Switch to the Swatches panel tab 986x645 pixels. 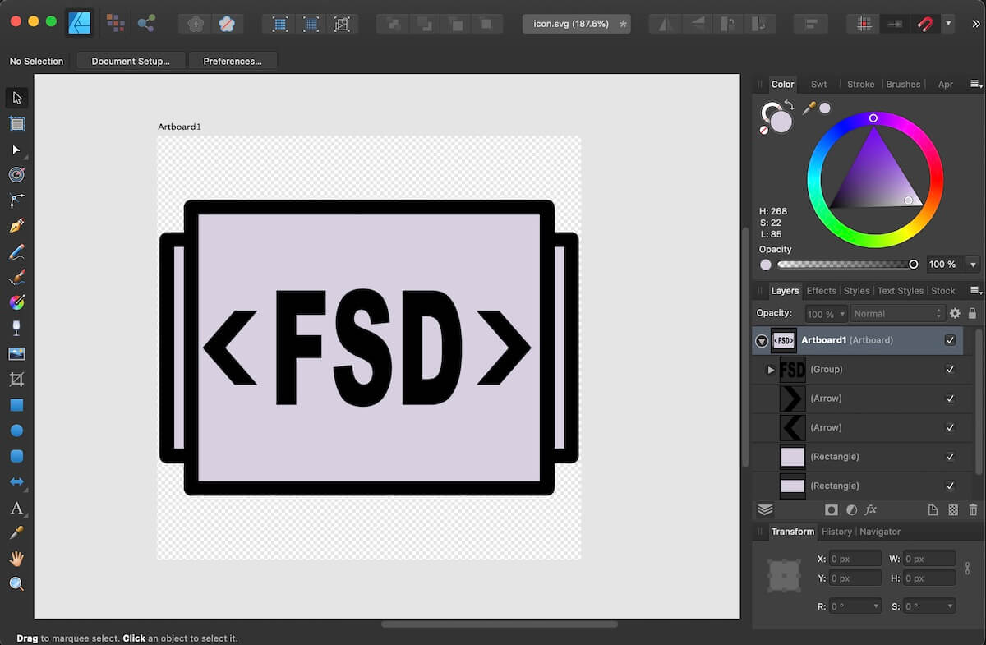818,84
